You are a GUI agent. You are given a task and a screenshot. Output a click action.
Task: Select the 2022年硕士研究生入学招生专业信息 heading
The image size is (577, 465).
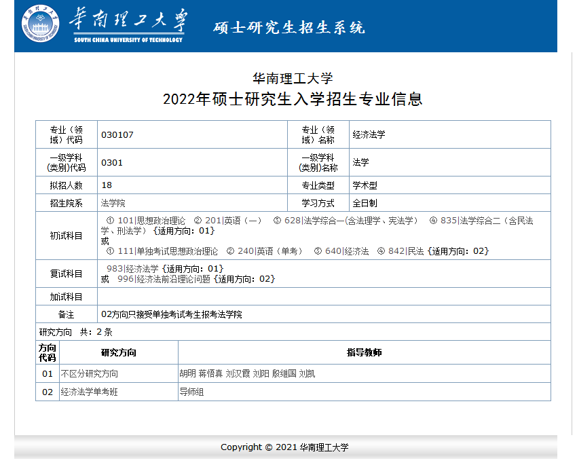point(293,99)
